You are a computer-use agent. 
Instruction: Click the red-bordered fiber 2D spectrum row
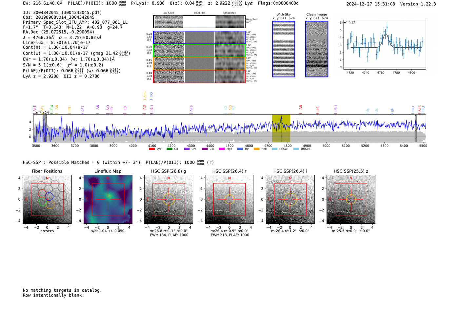coord(199,77)
